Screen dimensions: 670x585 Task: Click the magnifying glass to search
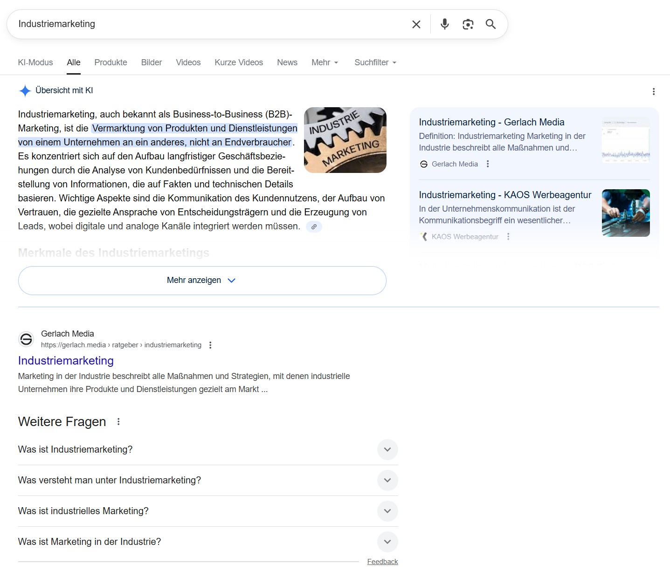pyautogui.click(x=490, y=24)
